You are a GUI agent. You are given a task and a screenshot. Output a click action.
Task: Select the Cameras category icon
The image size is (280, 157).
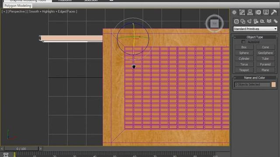(x=256, y=21)
